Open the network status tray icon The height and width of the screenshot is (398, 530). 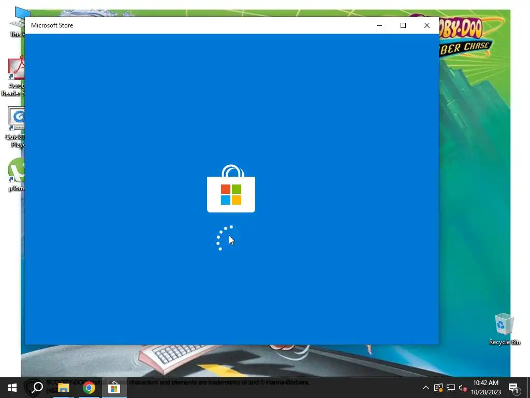pyautogui.click(x=451, y=388)
